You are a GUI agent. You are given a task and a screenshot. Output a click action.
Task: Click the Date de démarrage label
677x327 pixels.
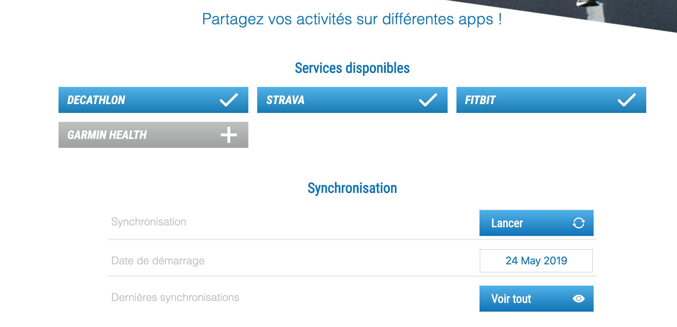(158, 261)
